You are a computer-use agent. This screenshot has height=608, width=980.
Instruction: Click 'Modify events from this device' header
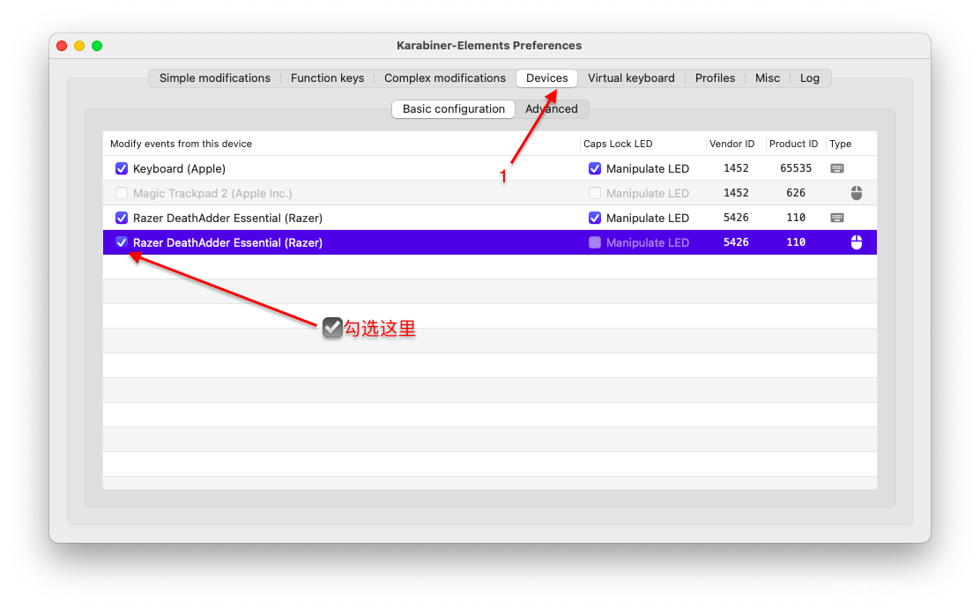181,144
